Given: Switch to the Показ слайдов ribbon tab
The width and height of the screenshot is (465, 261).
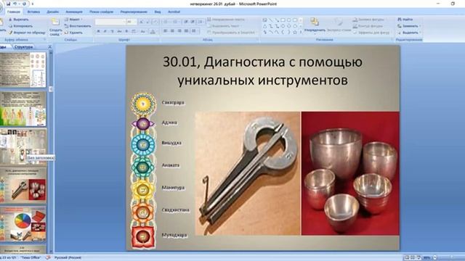Looking at the screenshot, I should (x=101, y=12).
